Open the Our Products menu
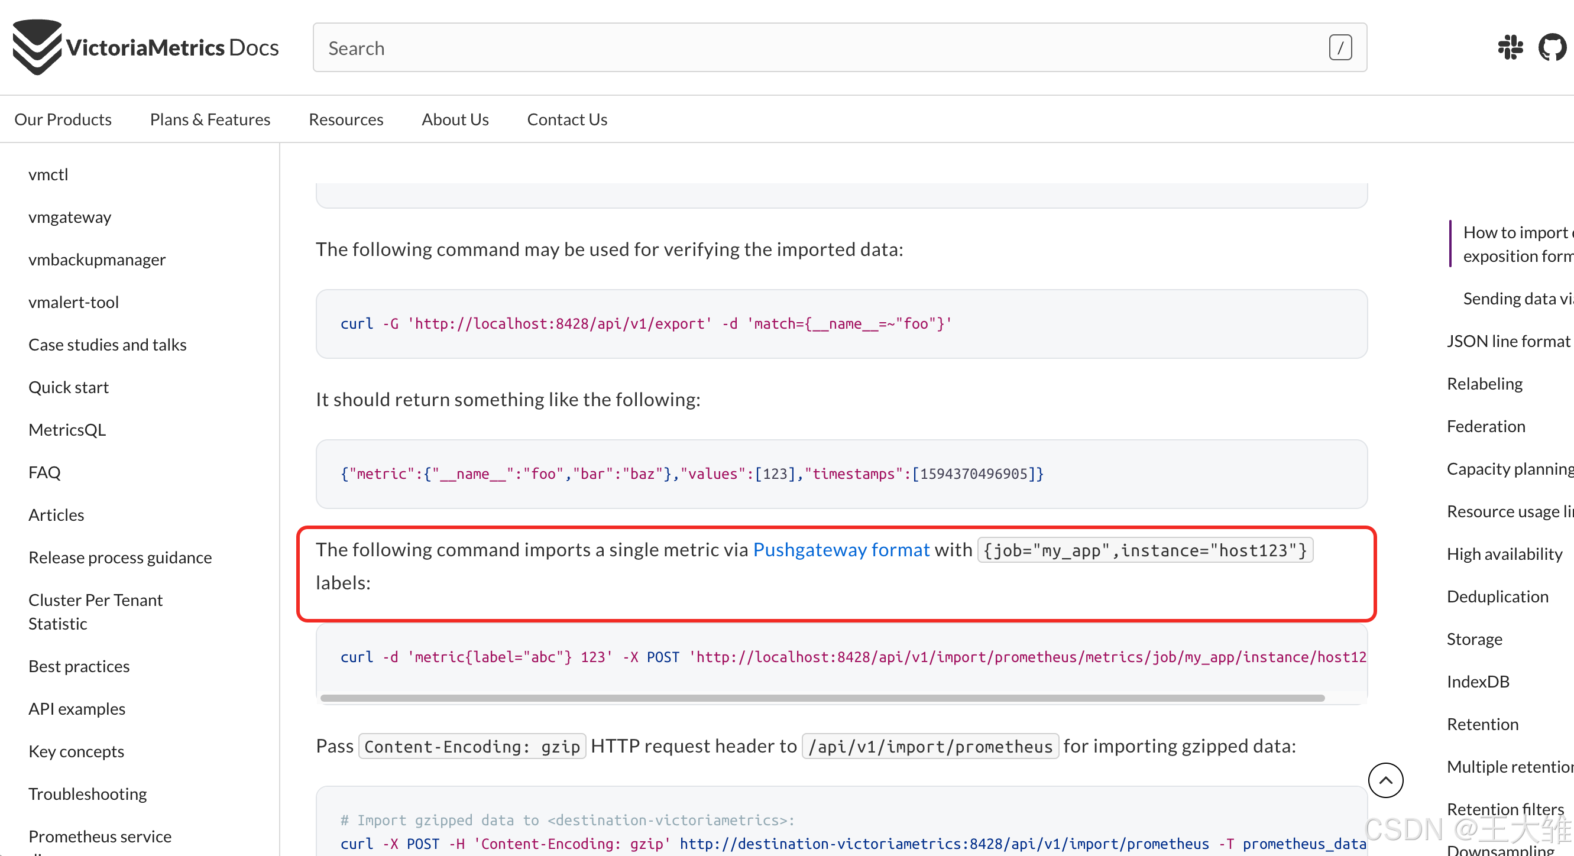The image size is (1574, 856). [x=63, y=119]
